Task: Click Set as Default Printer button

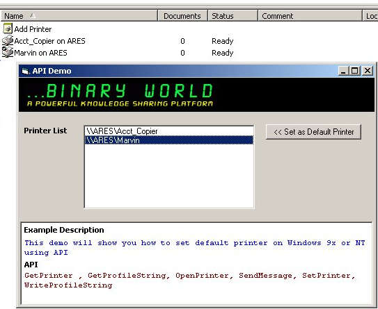Action: coord(313,132)
